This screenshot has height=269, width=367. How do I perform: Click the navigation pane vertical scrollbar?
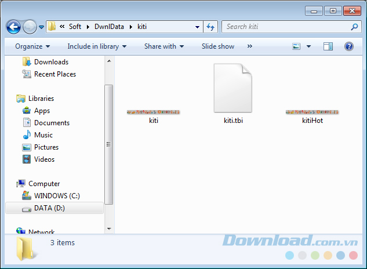coord(108,145)
